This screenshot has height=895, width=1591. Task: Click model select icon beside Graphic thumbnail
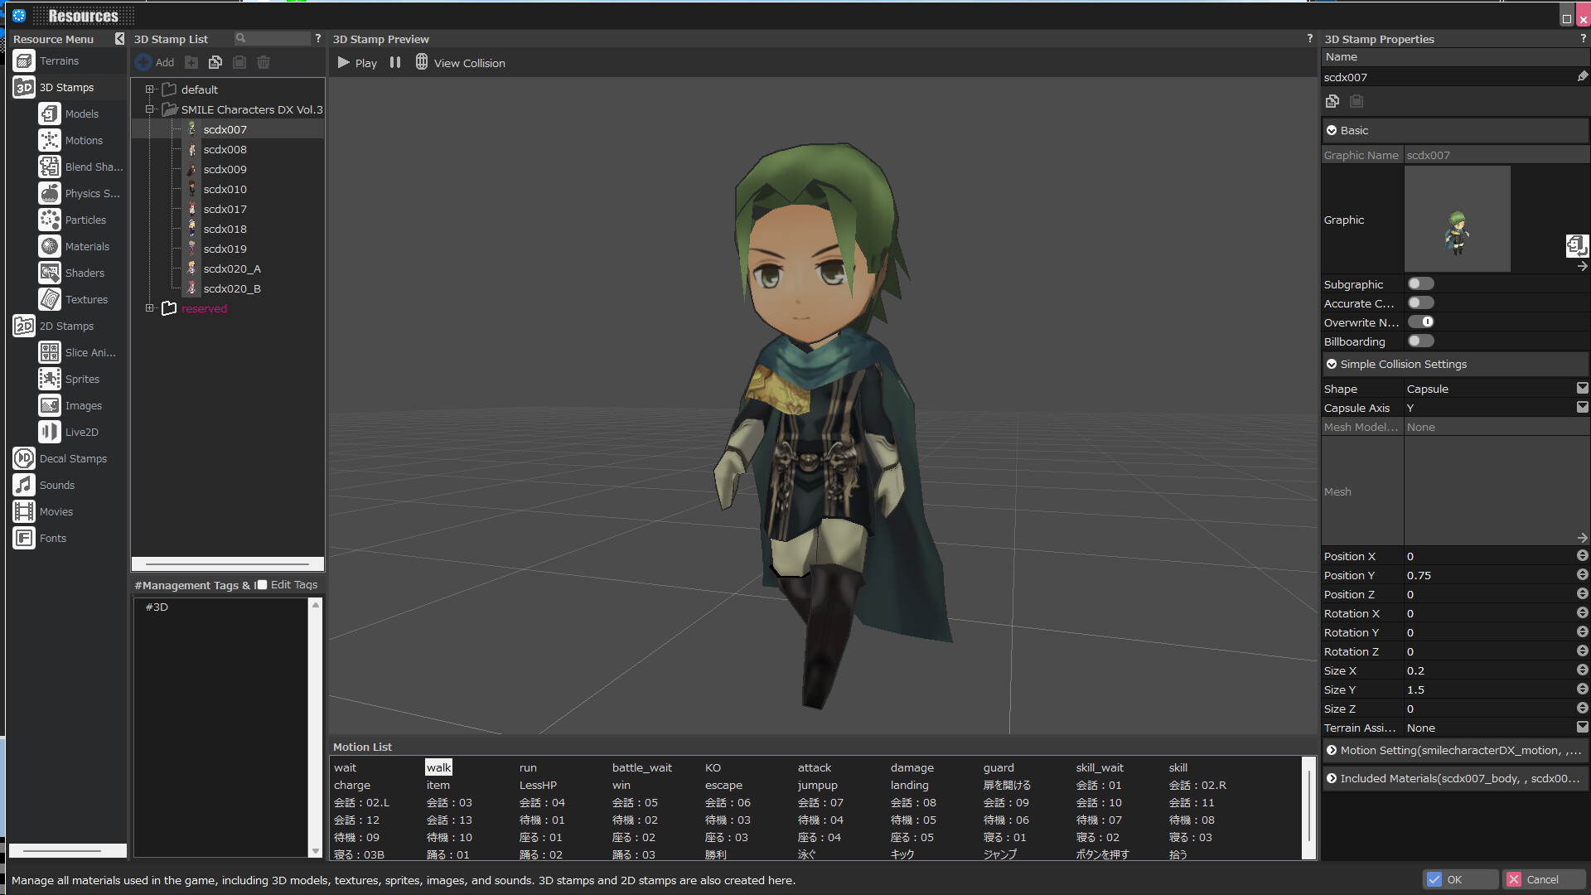click(1576, 245)
